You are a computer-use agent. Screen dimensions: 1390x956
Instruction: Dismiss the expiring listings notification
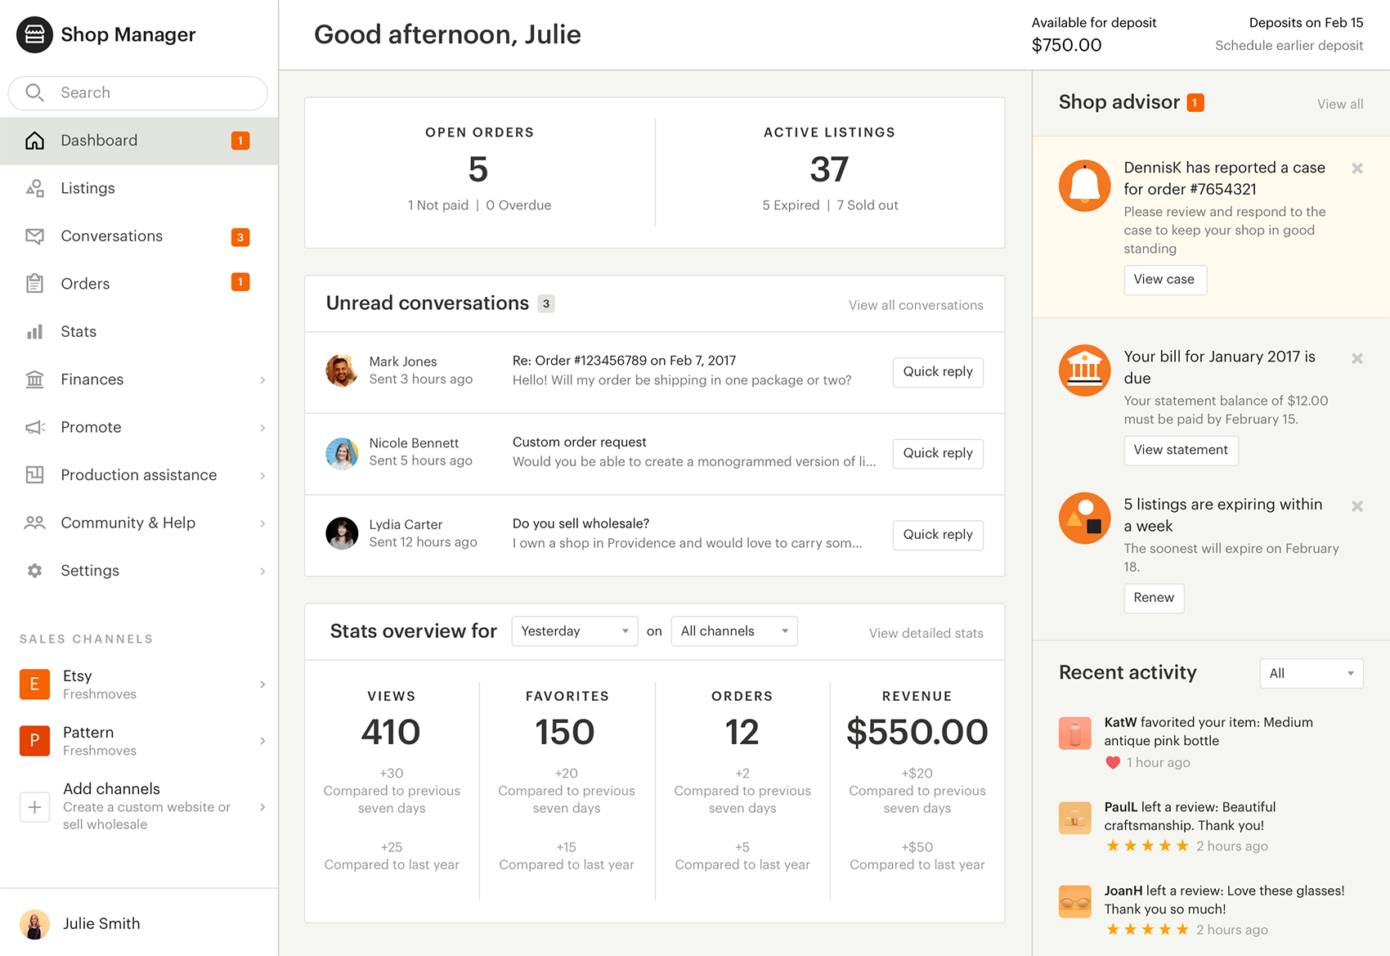coord(1356,506)
